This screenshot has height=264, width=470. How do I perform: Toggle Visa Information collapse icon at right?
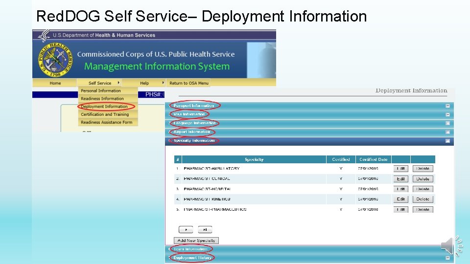tap(447, 114)
